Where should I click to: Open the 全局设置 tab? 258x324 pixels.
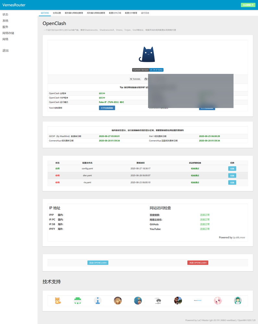(57, 13)
